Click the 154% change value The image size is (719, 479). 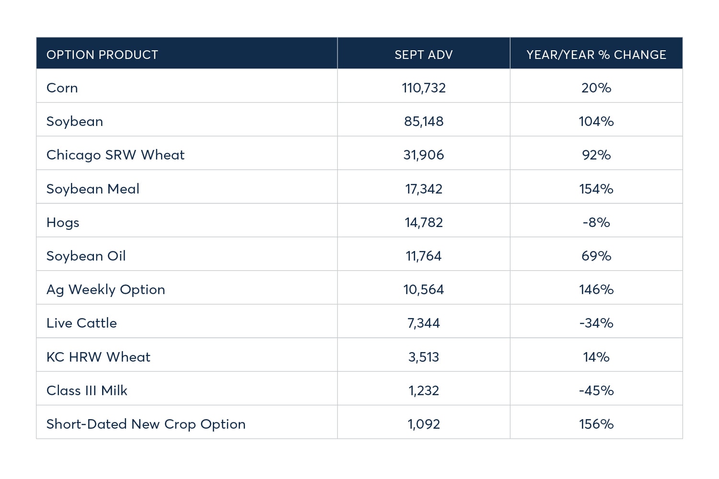click(596, 189)
